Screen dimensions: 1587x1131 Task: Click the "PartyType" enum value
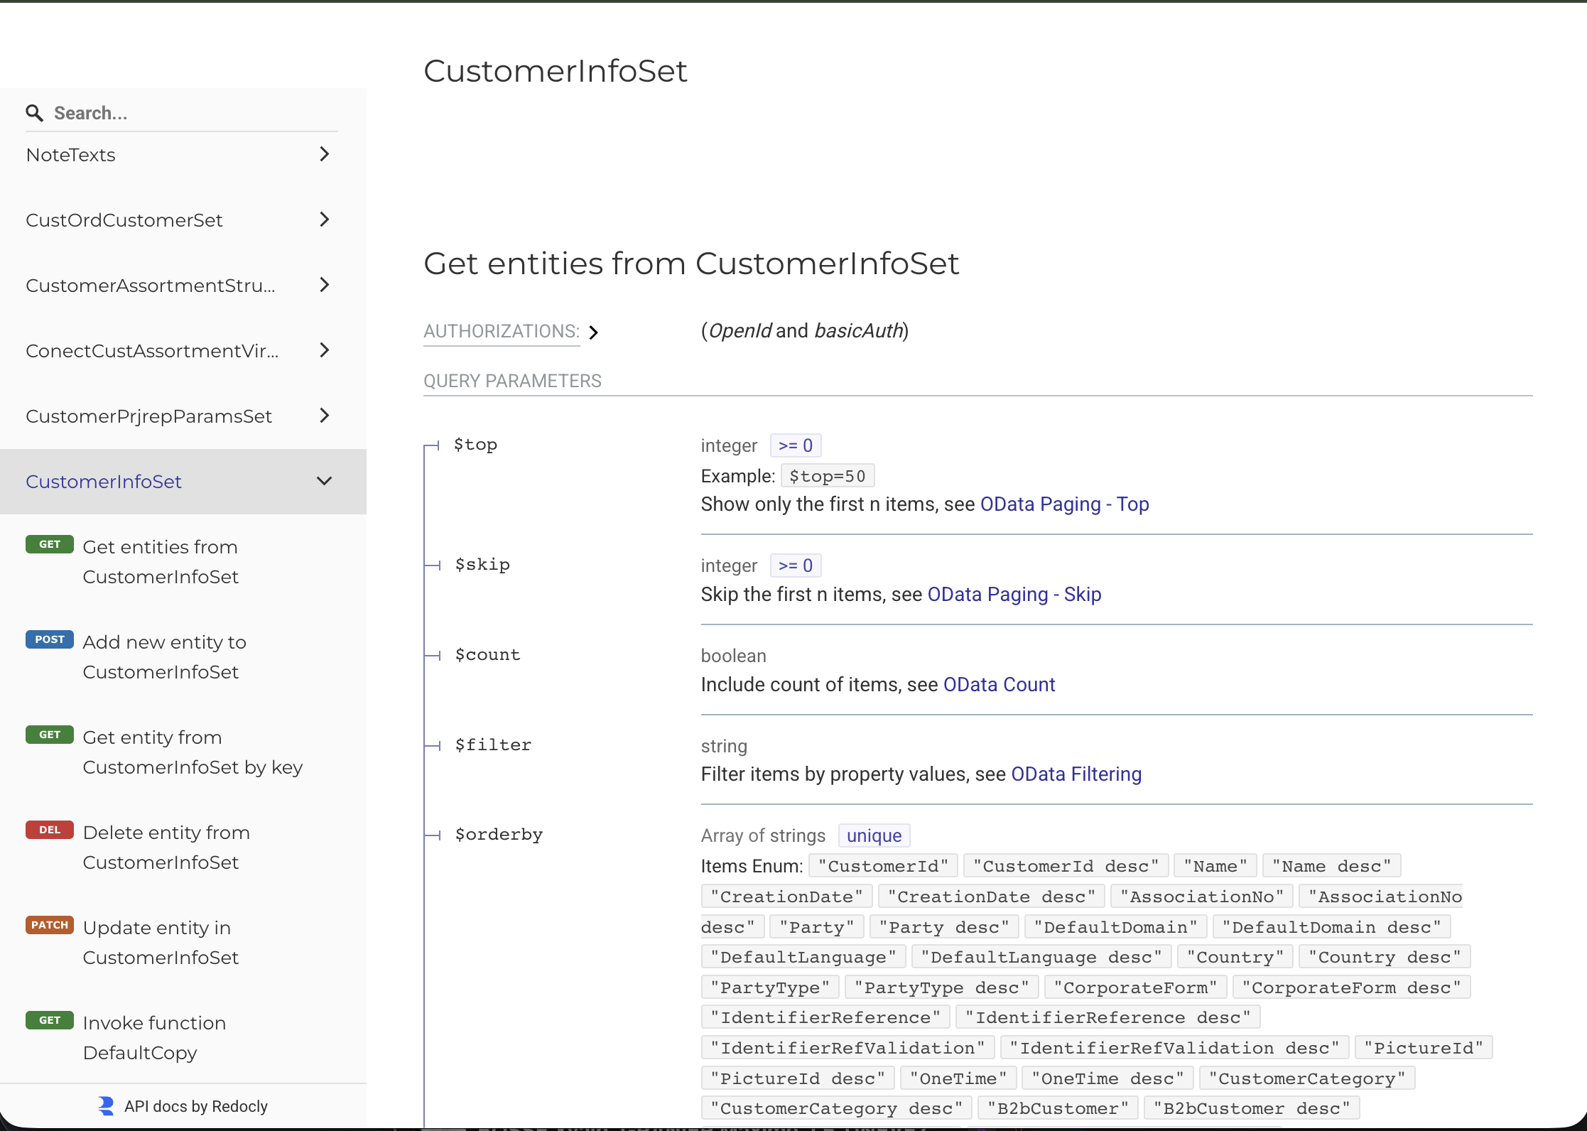(770, 987)
